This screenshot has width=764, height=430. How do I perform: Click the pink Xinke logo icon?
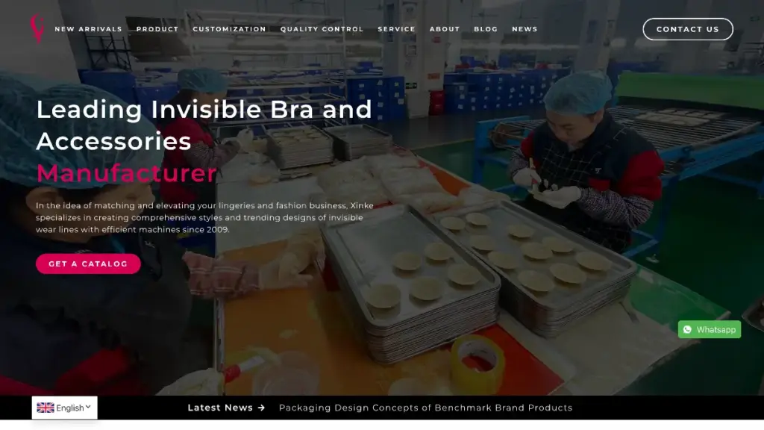pos(37,28)
